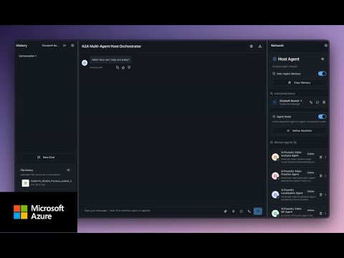
Task: Click the 'Remote Agents' section heading
Action: coord(285,143)
